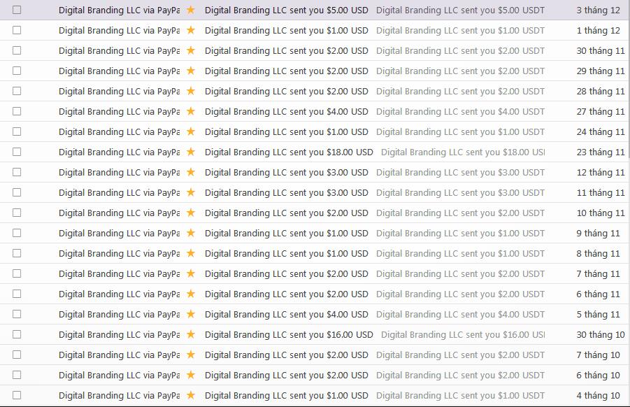This screenshot has width=630, height=407.
Task: Check the box on the $16.00 USD email row
Action: [17, 334]
